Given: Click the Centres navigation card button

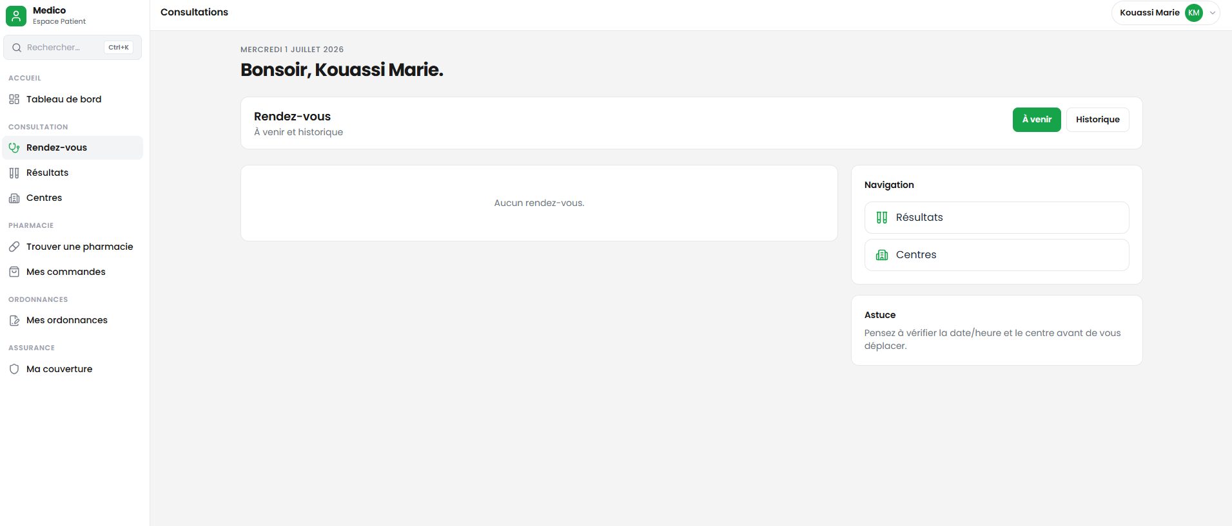Looking at the screenshot, I should 997,255.
